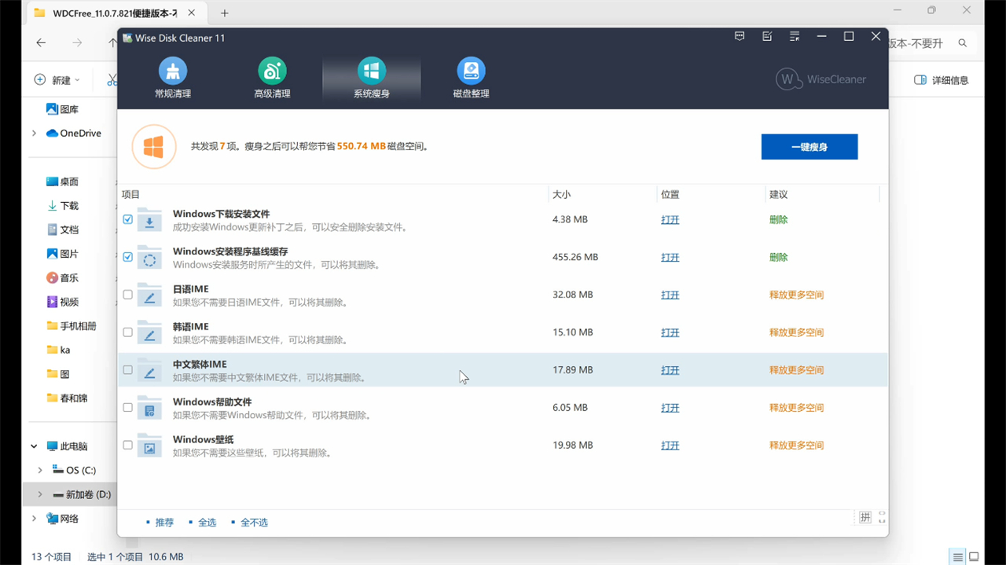Check the 韩语IME checkbox
Image resolution: width=1006 pixels, height=565 pixels.
pos(128,332)
